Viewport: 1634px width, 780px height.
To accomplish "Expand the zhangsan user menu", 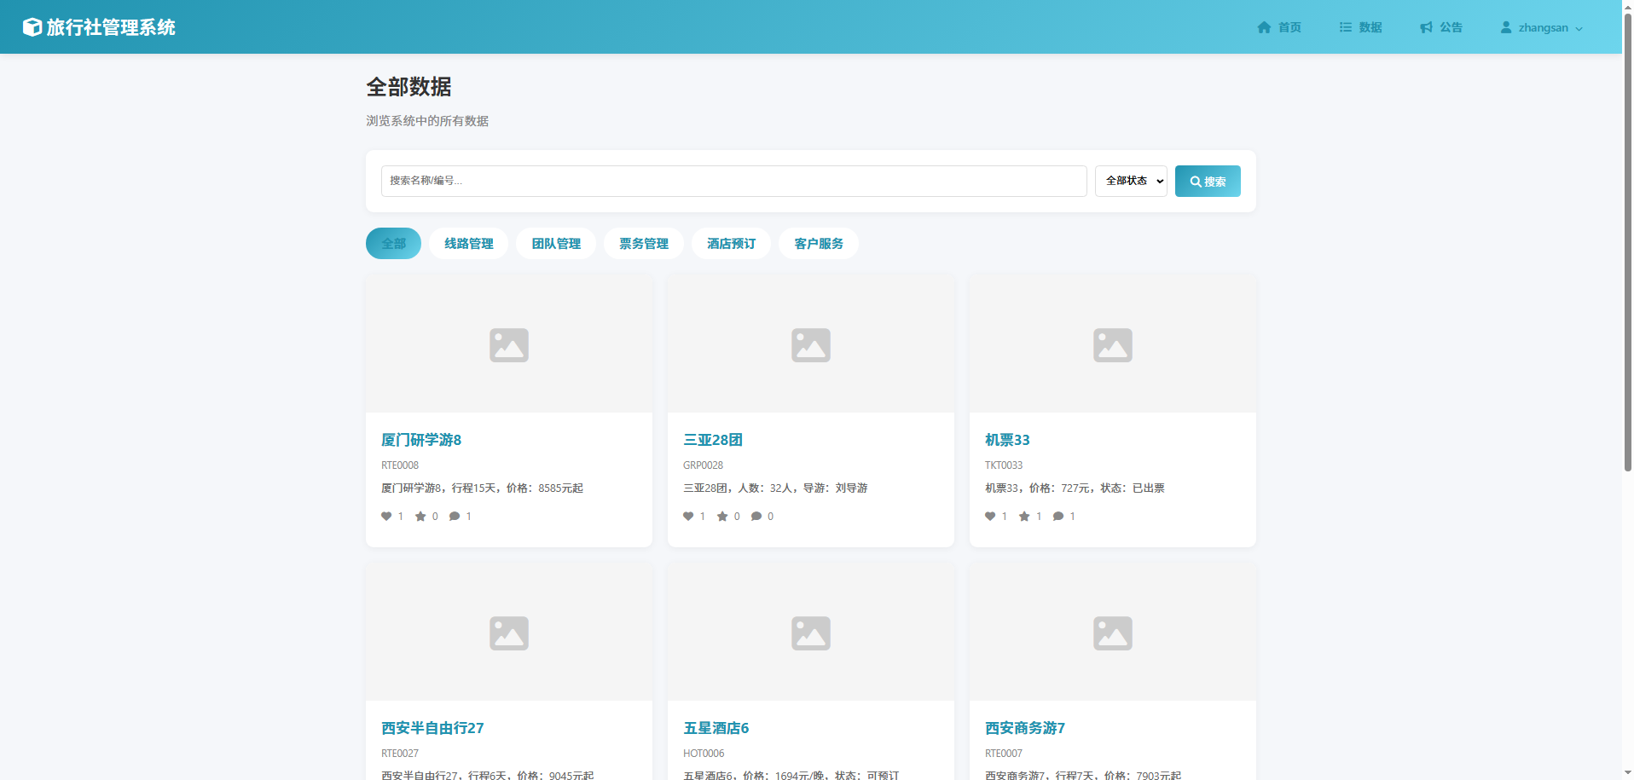I will click(1542, 27).
